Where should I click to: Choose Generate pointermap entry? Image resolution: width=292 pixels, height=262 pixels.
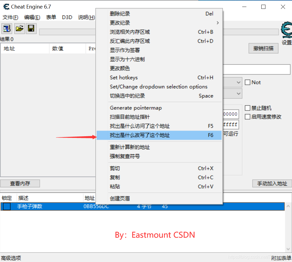coord(159,108)
